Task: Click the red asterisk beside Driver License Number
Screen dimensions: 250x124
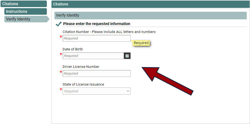Action: point(61,72)
